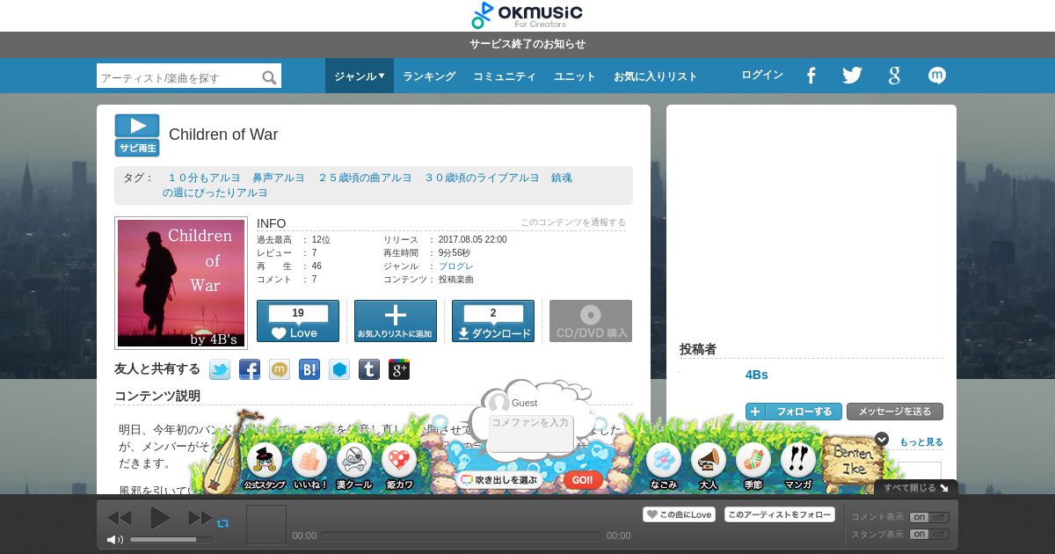Screen dimensions: 1055x554
Task: Open お気に入りリスト in navigation bar
Action: (x=656, y=77)
